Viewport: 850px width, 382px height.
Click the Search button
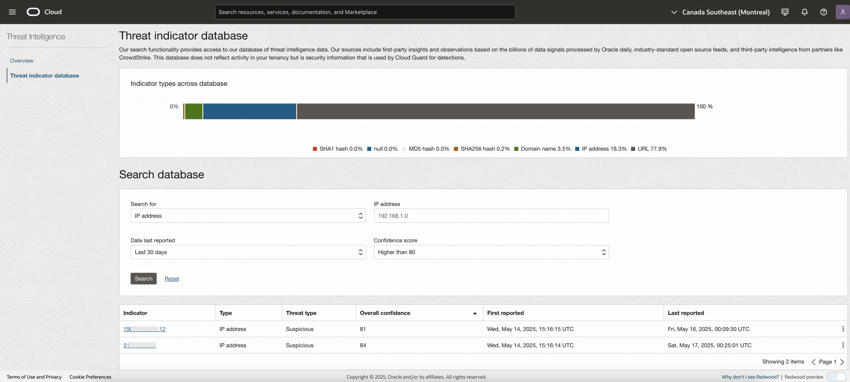(143, 279)
